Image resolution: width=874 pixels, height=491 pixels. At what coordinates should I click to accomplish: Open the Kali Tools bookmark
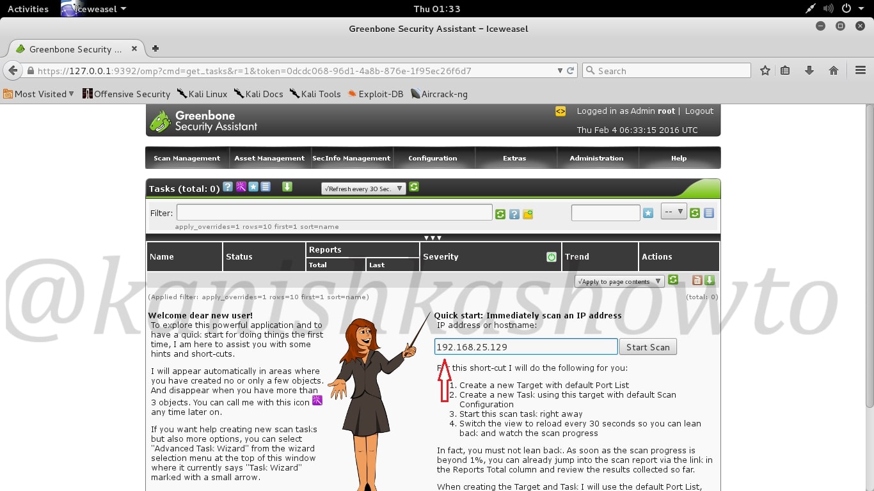(315, 94)
